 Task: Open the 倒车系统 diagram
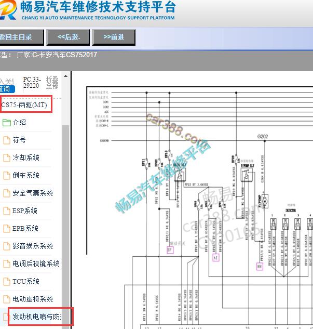coord(26,175)
